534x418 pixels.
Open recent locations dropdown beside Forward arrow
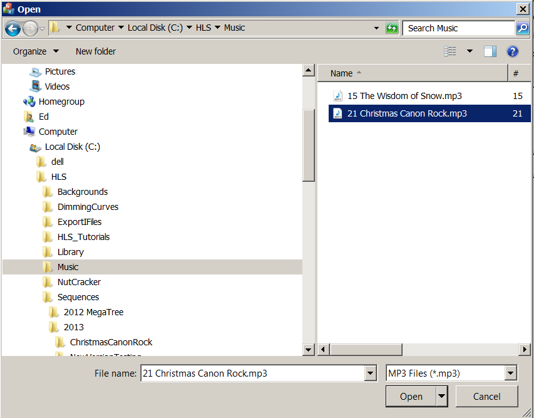point(42,29)
